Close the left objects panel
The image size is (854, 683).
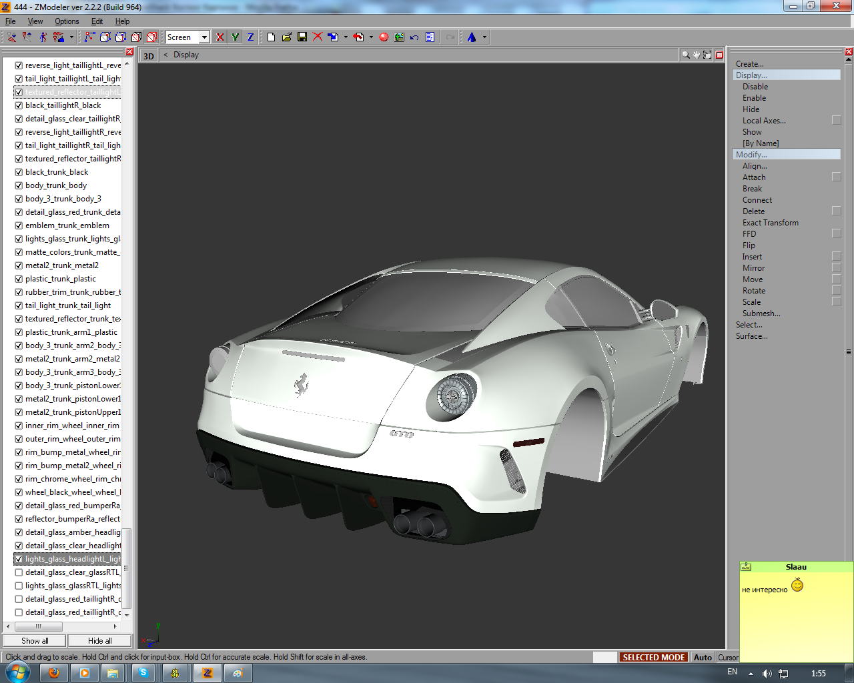tap(129, 52)
